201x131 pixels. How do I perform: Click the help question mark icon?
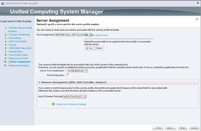tap(197, 19)
